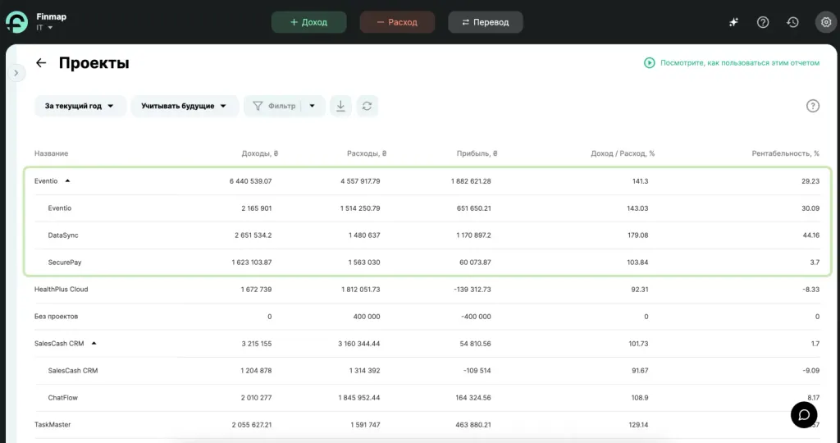Click the Finmap logo icon
Viewport: 840px width, 443px height.
(16, 22)
